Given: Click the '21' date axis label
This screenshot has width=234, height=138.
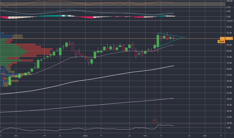Looking at the screenshot, I should tap(60, 136).
